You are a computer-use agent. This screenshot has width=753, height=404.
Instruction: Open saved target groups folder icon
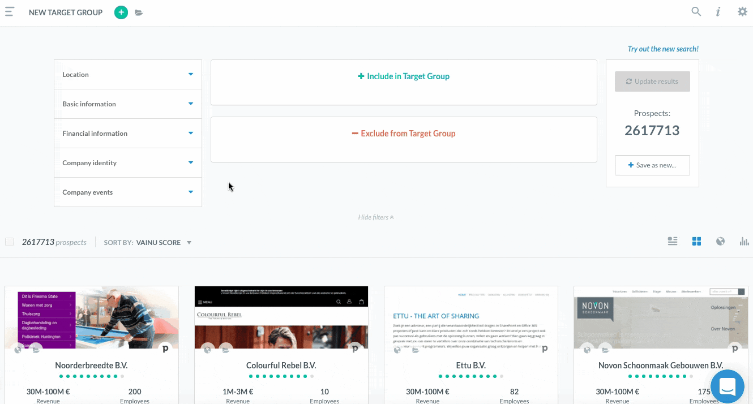click(139, 12)
